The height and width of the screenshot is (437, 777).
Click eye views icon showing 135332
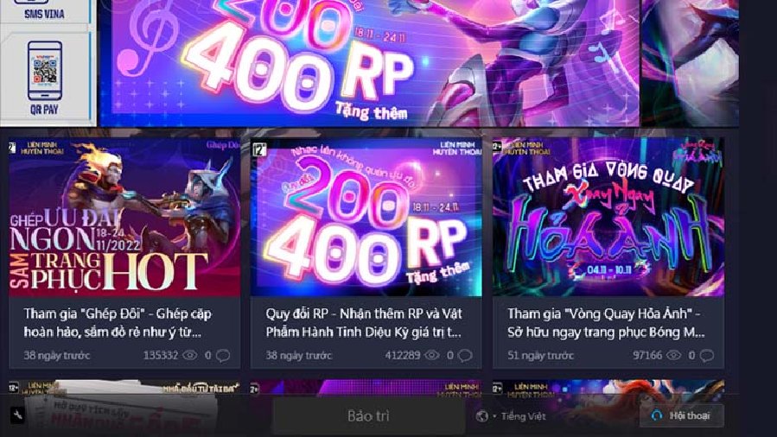click(x=190, y=355)
